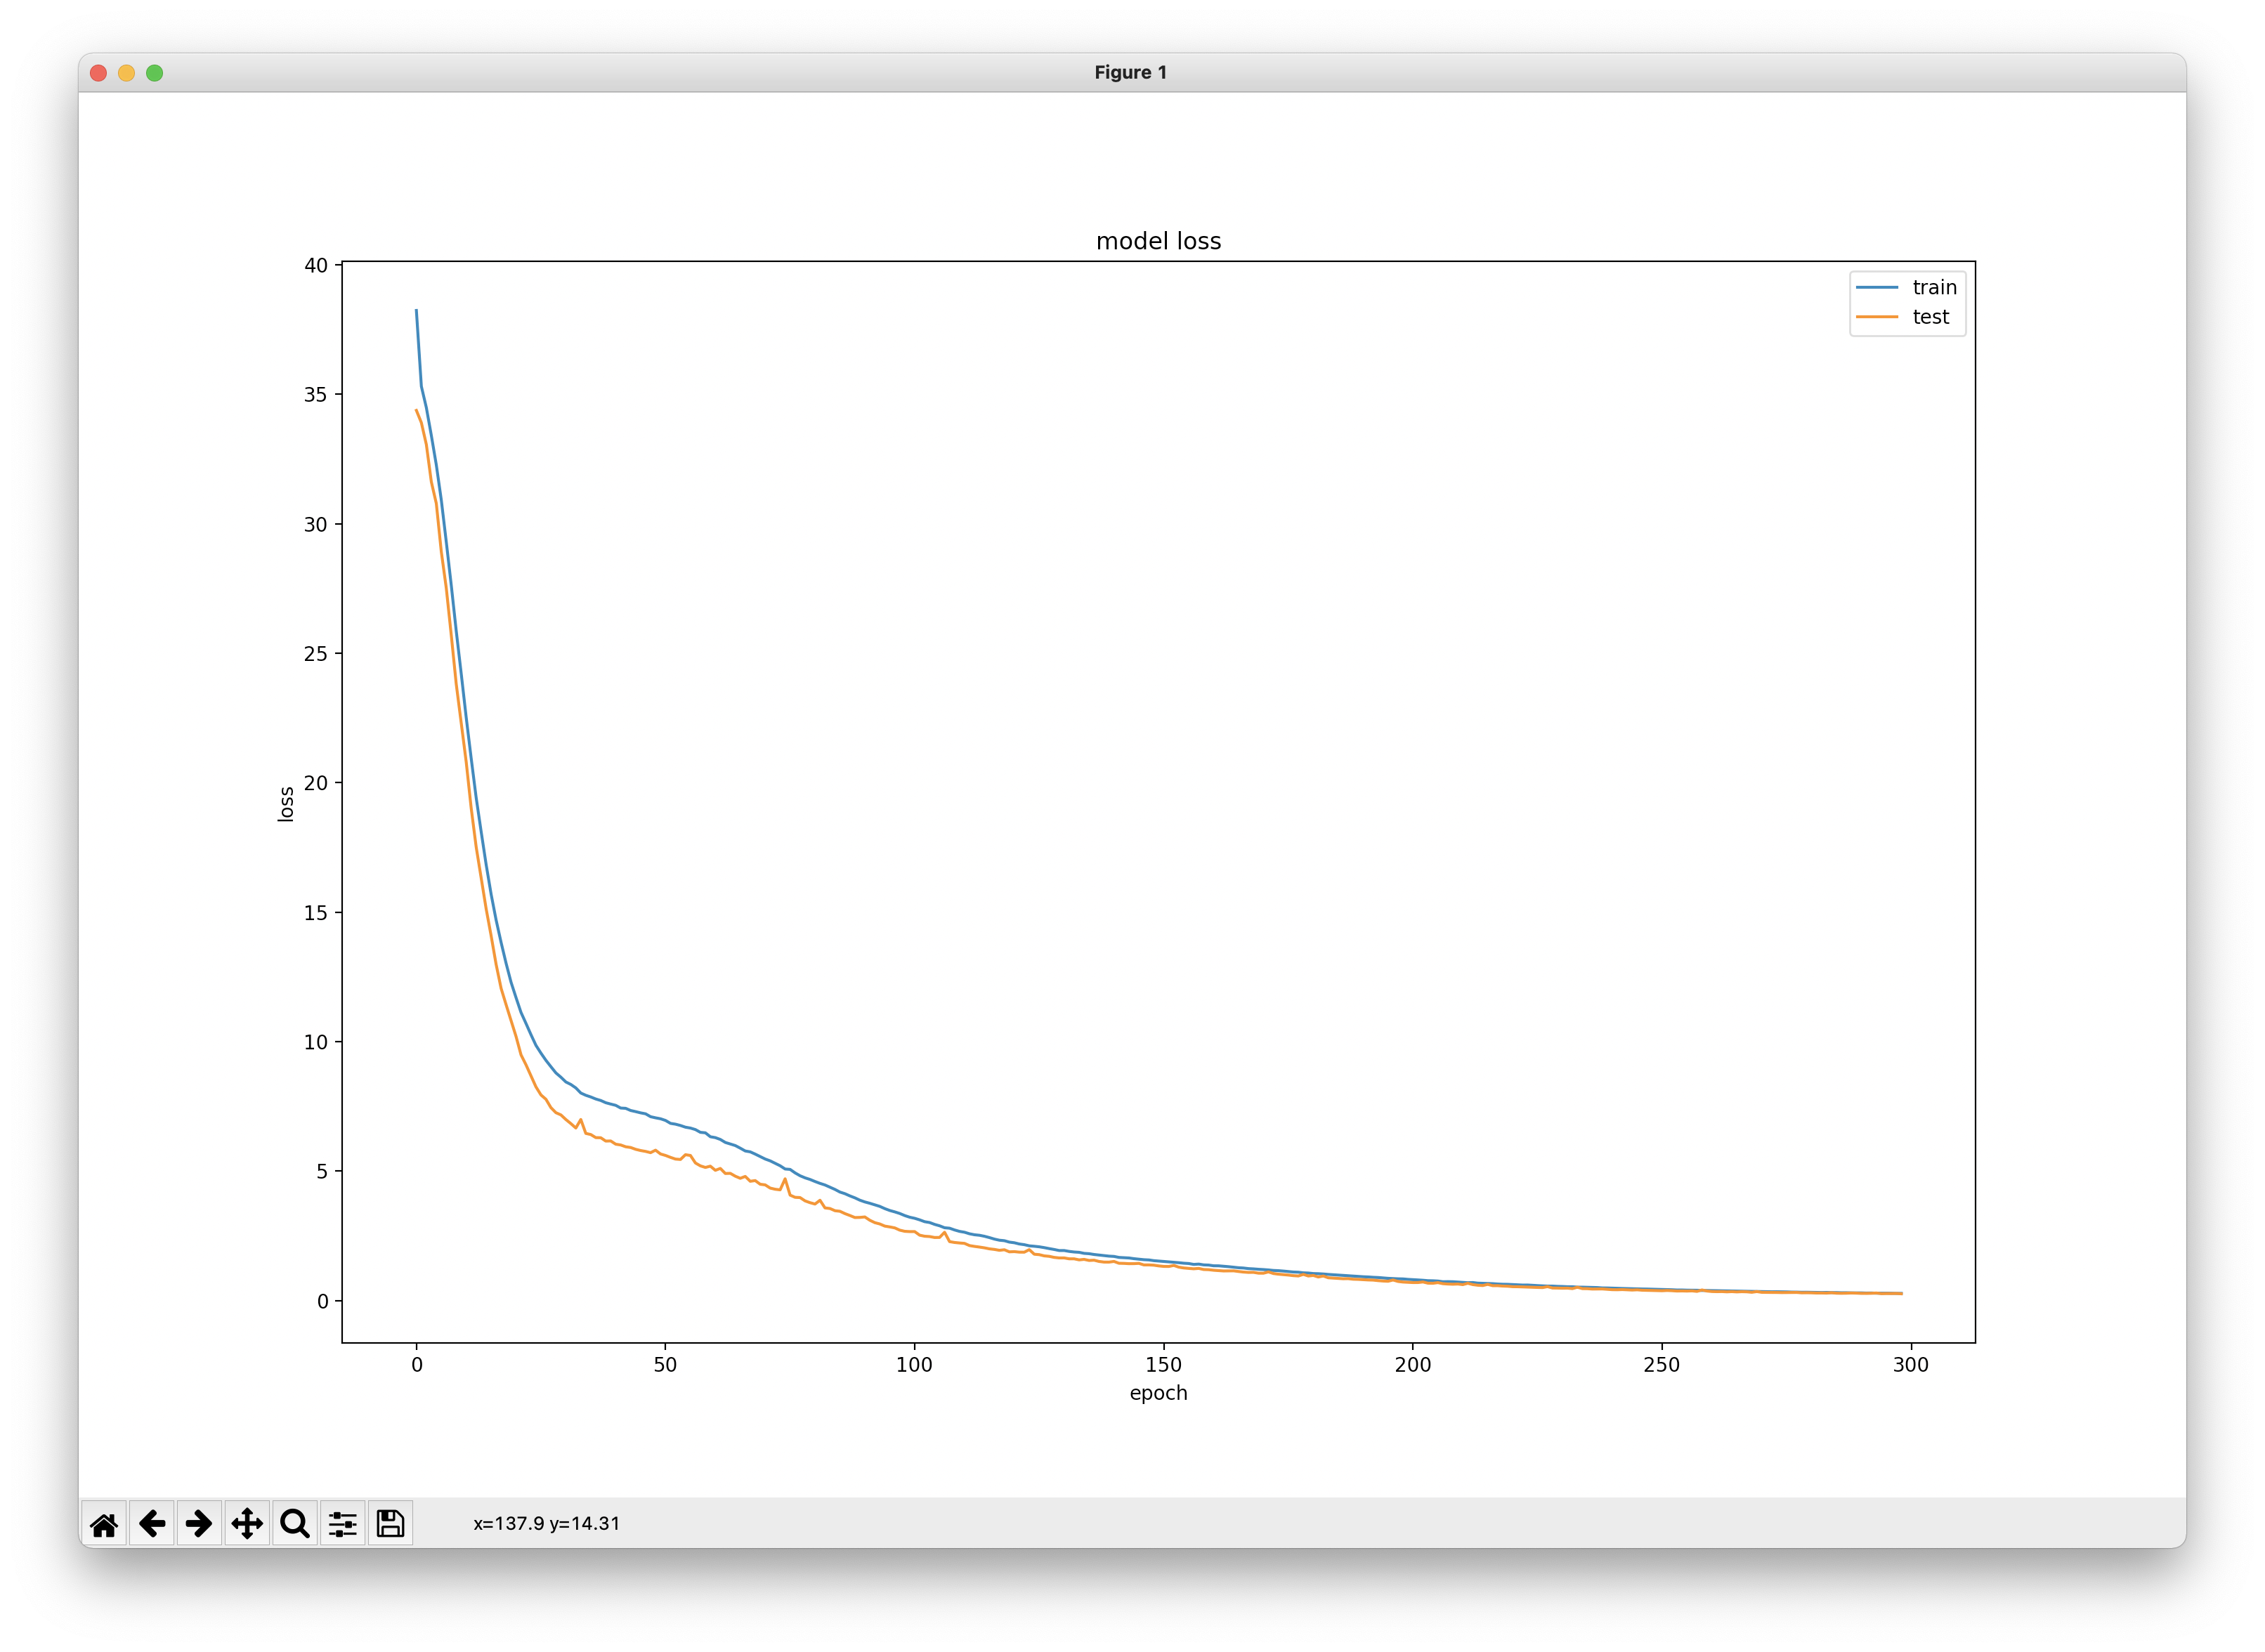
Task: Activate the Pan axes tool
Action: point(247,1524)
